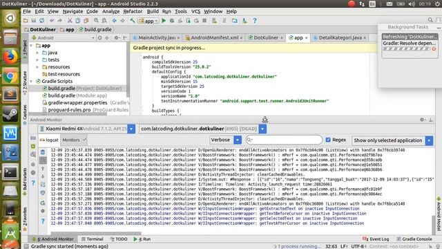
Task: Click the Make Project hammer icon
Action: pyautogui.click(x=132, y=21)
